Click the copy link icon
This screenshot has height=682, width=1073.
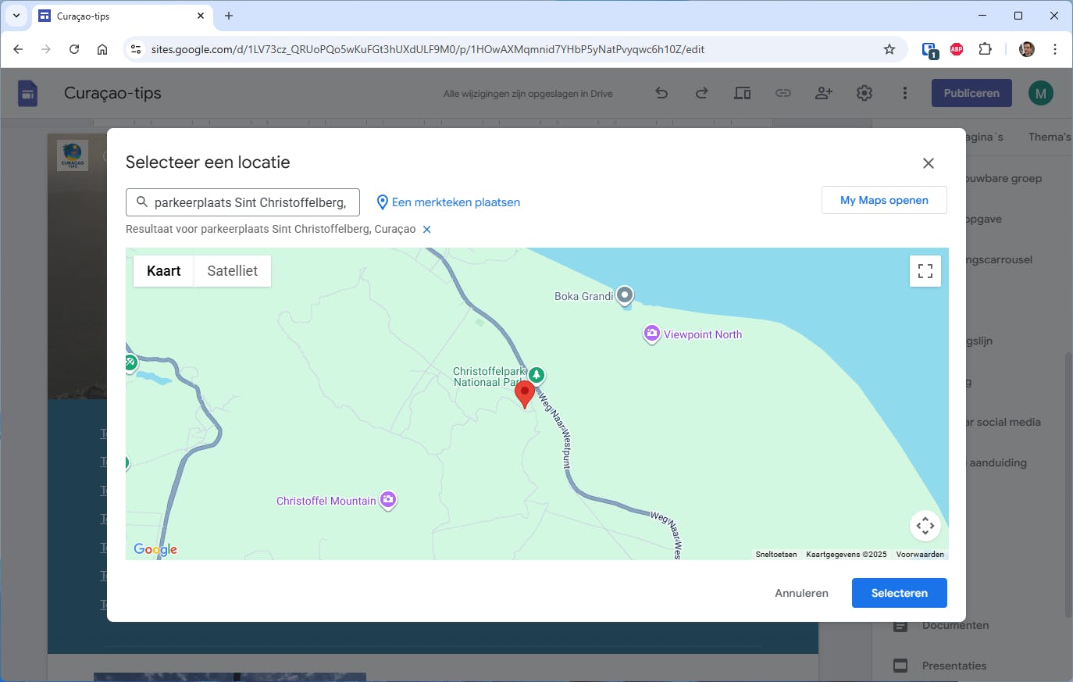point(783,93)
